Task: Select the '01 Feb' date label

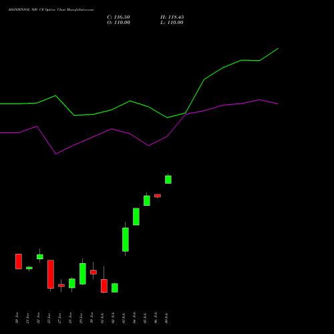Action: pyautogui.click(x=103, y=318)
